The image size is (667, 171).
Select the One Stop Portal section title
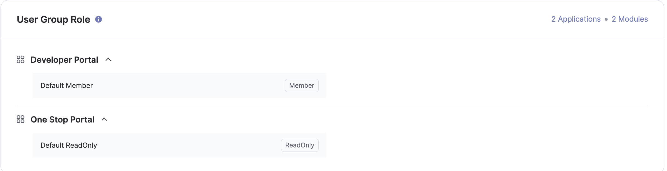[63, 119]
